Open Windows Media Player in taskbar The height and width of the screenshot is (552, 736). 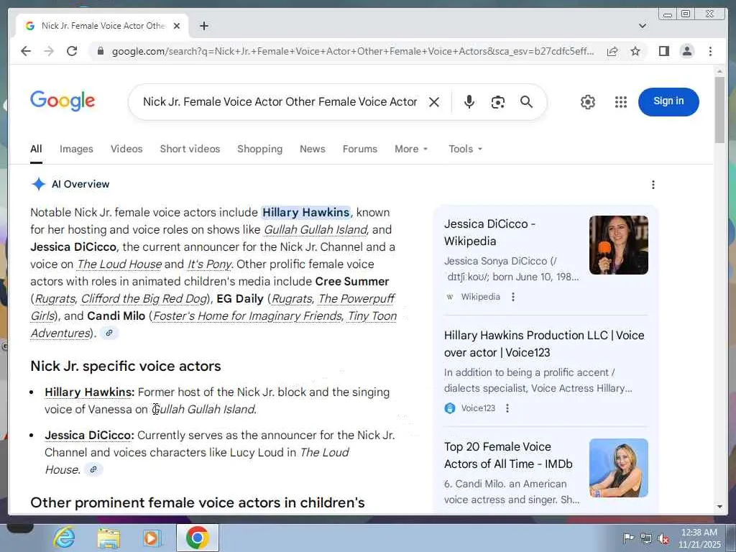point(152,538)
